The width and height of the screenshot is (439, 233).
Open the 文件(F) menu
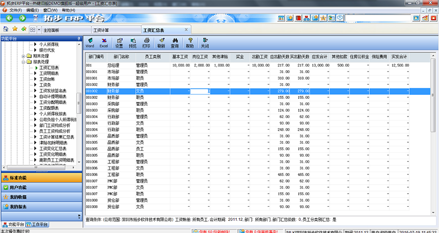[15, 10]
